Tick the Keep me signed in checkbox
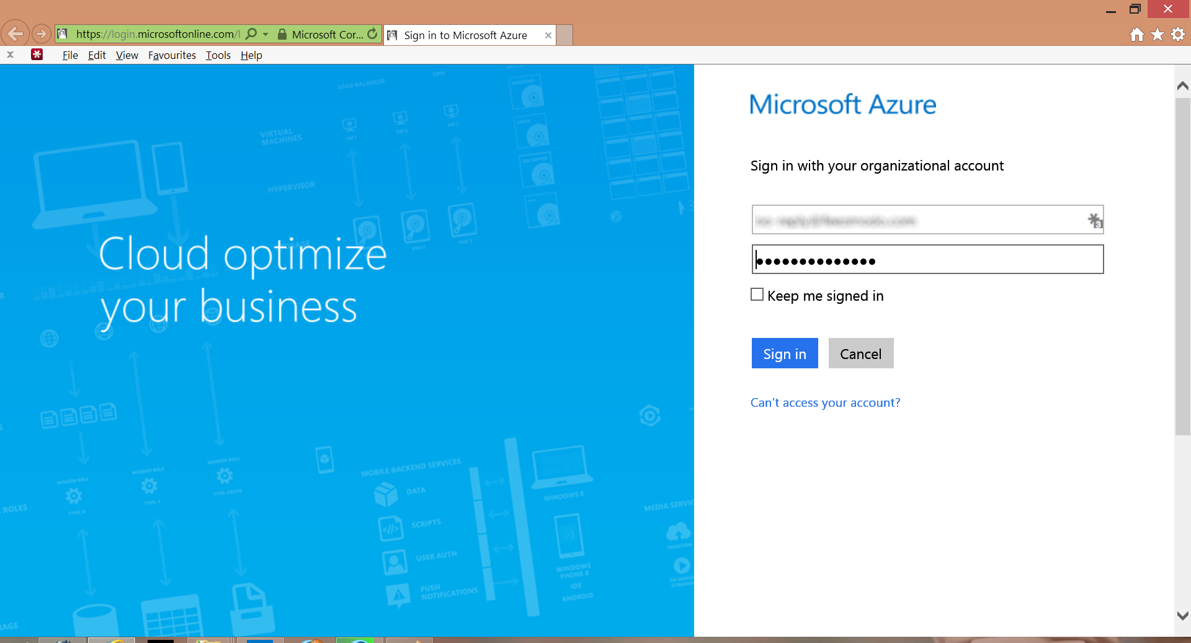 757,295
